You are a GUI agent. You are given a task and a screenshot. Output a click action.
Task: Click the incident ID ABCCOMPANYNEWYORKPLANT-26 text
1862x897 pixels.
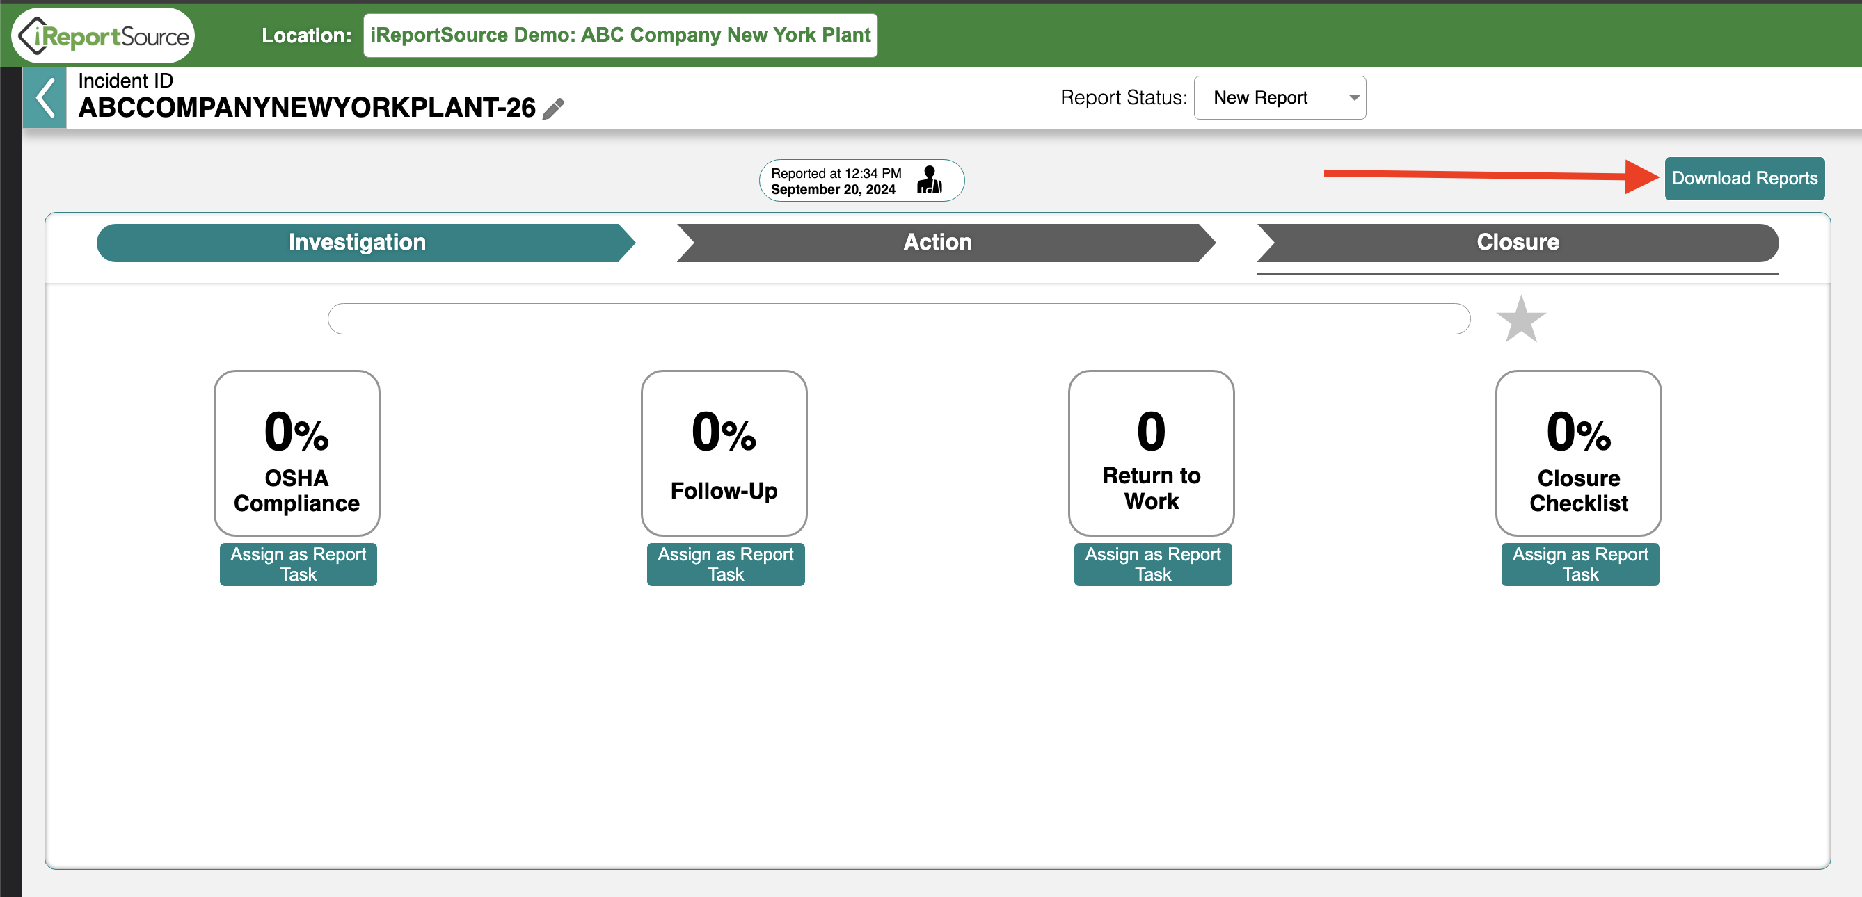click(307, 108)
